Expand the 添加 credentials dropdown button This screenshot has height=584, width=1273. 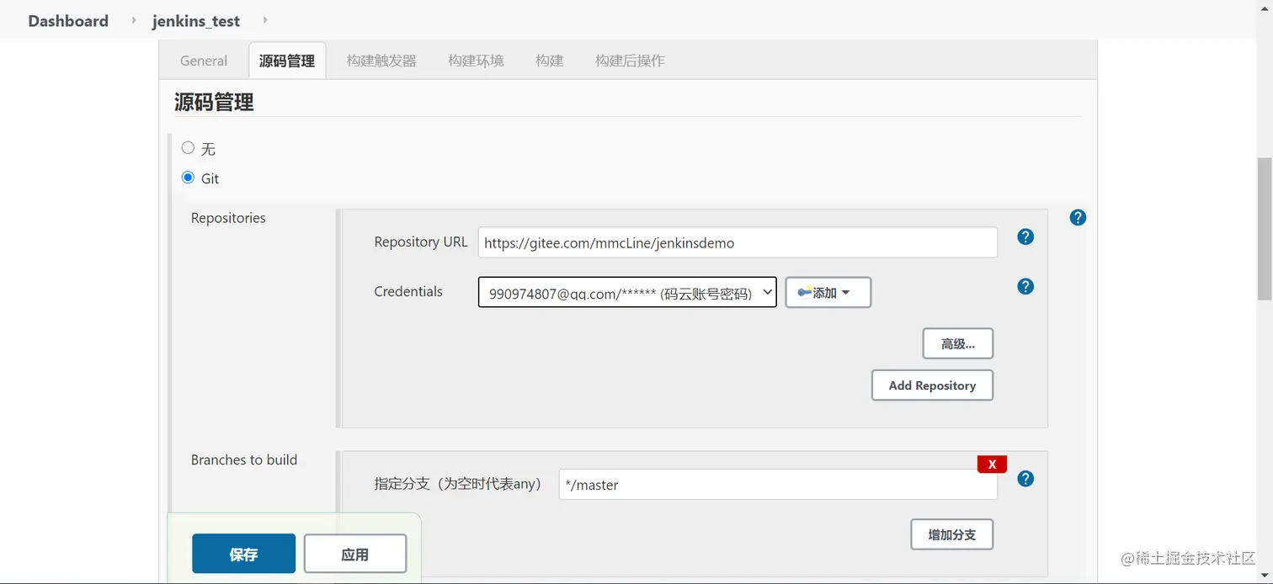click(828, 293)
